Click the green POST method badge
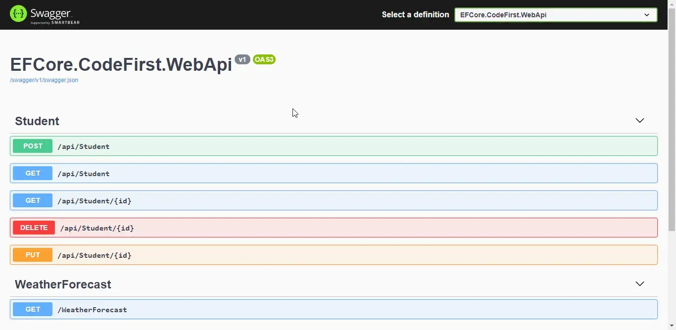The width and height of the screenshot is (676, 330). pyautogui.click(x=33, y=146)
